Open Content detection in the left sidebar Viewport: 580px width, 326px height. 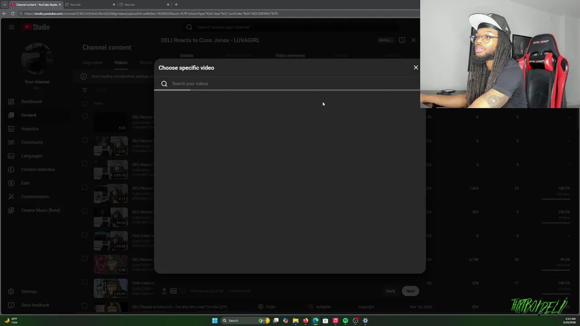coord(38,169)
